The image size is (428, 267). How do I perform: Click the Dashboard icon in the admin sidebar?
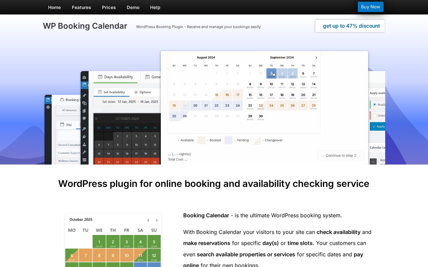point(84,77)
